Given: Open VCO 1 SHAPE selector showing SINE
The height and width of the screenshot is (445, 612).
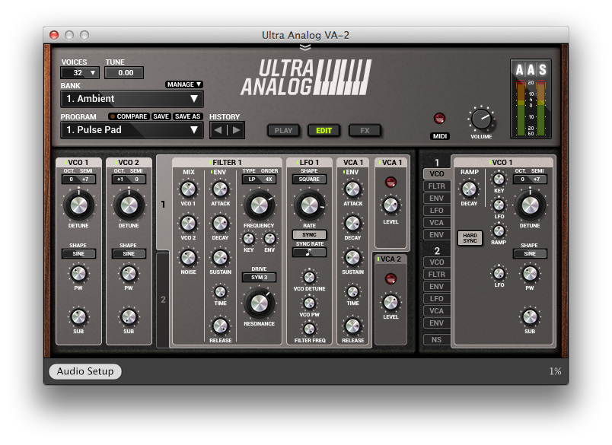Looking at the screenshot, I should coord(78,253).
